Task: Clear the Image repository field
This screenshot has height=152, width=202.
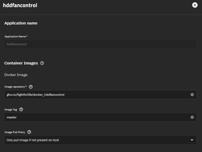Action: pos(192,95)
